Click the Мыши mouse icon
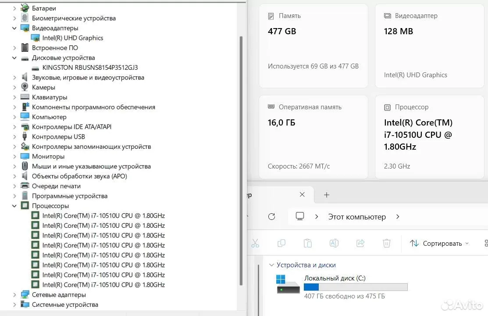This screenshot has height=316, width=488. click(x=25, y=166)
